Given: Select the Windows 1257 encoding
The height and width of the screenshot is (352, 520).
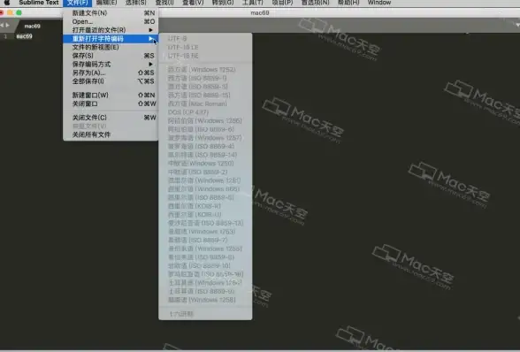Looking at the screenshot, I should click(x=205, y=138).
